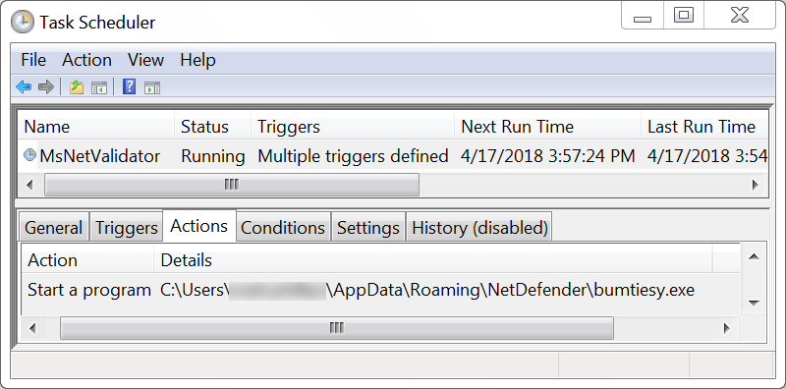The width and height of the screenshot is (786, 389).
Task: Click the Task Scheduler clock icon in the title bar
Action: 22,22
